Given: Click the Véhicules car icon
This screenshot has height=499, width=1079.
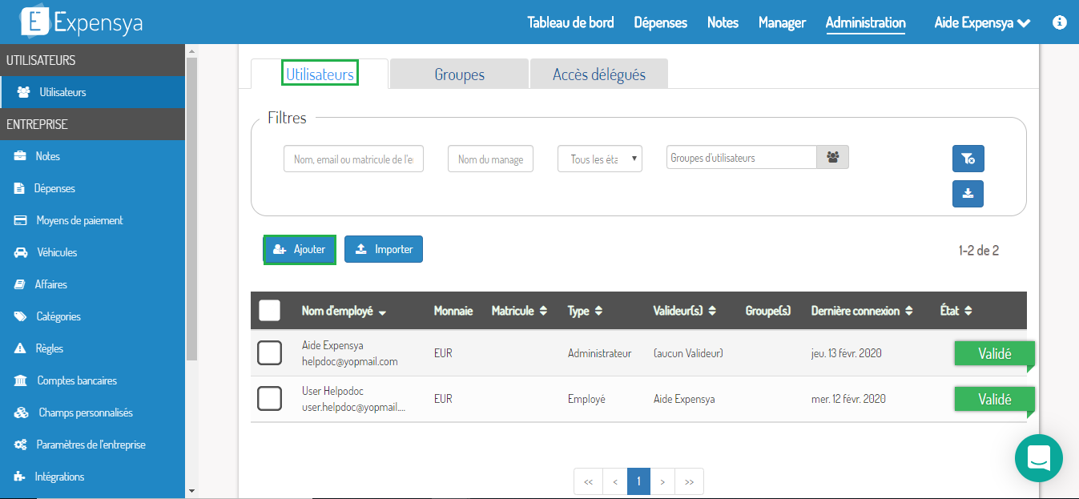Looking at the screenshot, I should coord(21,252).
